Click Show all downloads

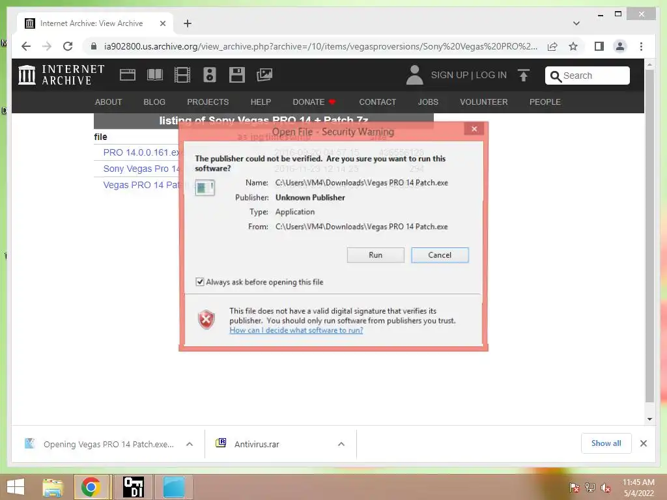(606, 443)
